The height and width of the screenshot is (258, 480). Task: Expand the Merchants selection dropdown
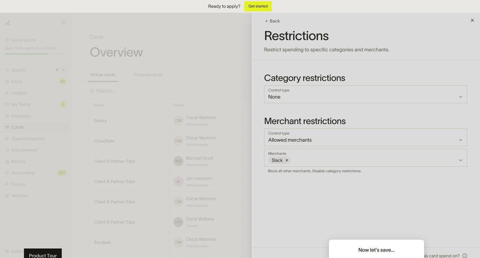(x=365, y=158)
